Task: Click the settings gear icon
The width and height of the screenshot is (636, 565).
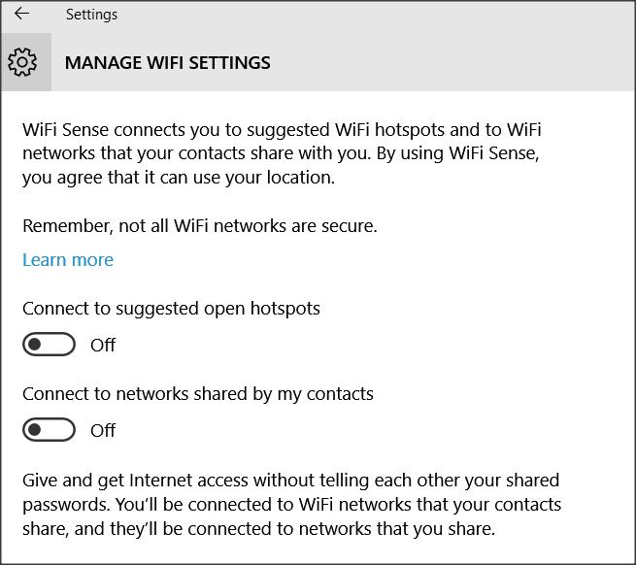Action: click(x=22, y=63)
